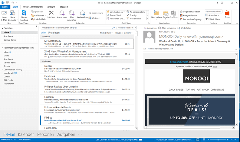This screenshot has height=142, width=240.
Task: Click Allen antworten in the ribbon
Action: [72, 16]
